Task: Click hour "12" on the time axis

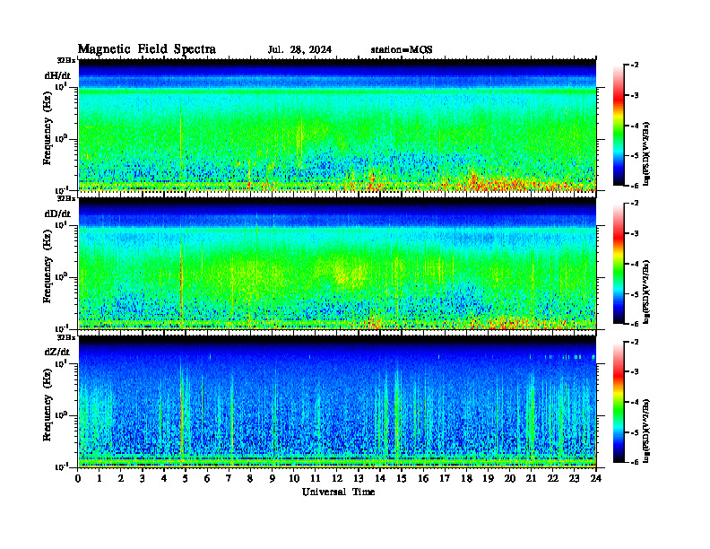Action: click(337, 478)
